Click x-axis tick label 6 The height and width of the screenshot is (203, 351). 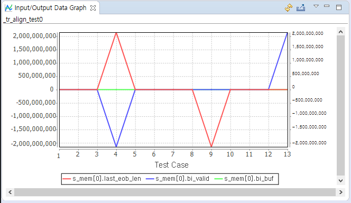click(154, 154)
